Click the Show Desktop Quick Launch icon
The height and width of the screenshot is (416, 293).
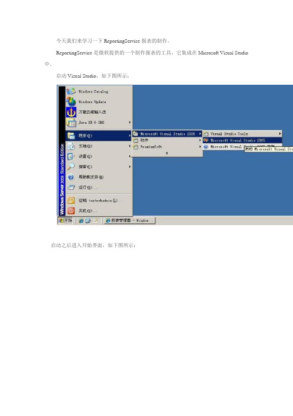point(88,220)
